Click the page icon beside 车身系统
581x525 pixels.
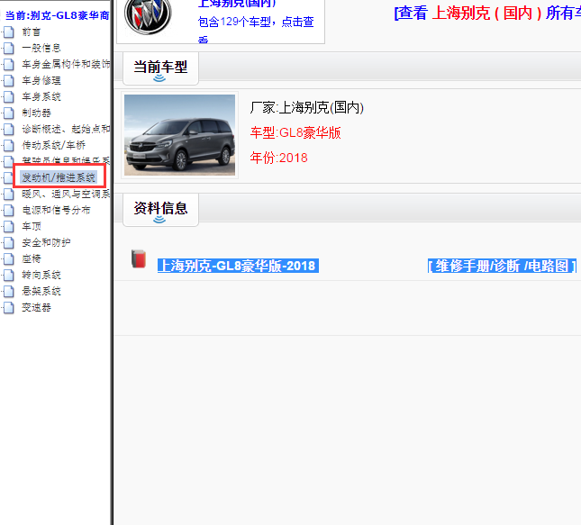point(9,97)
